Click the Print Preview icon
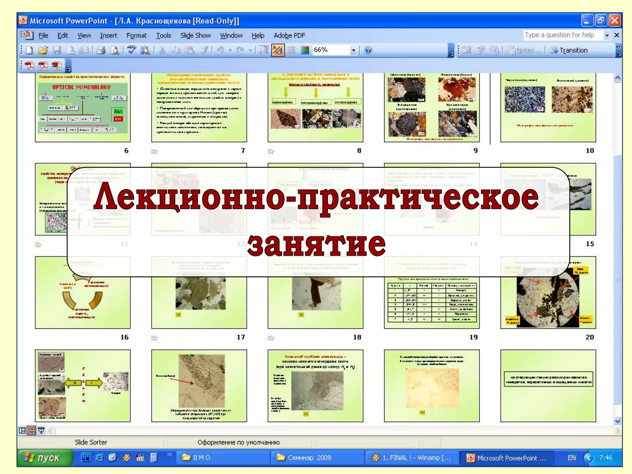 pyautogui.click(x=114, y=50)
